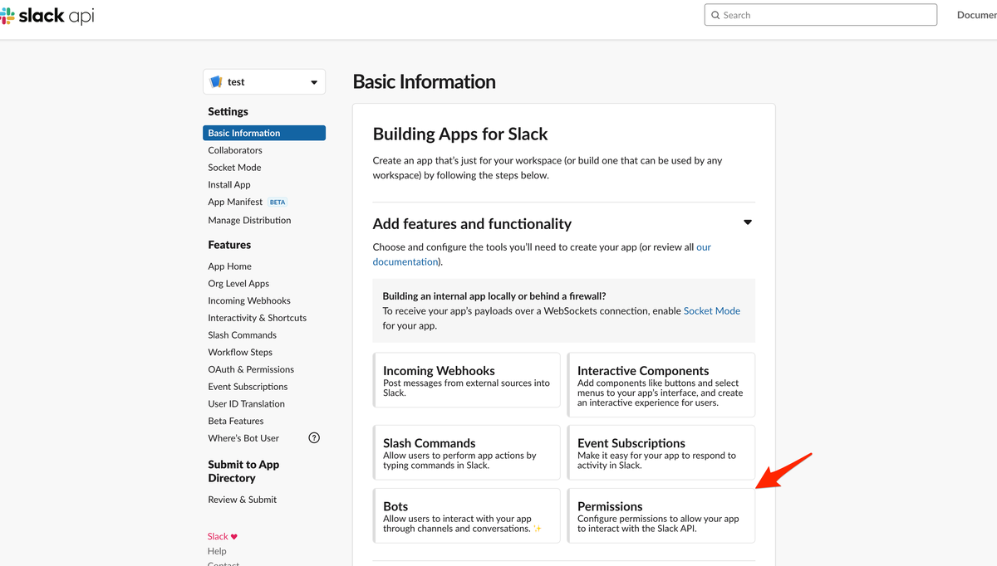997x566 pixels.
Task: Select Slash Commands in sidebar
Action: click(x=243, y=335)
